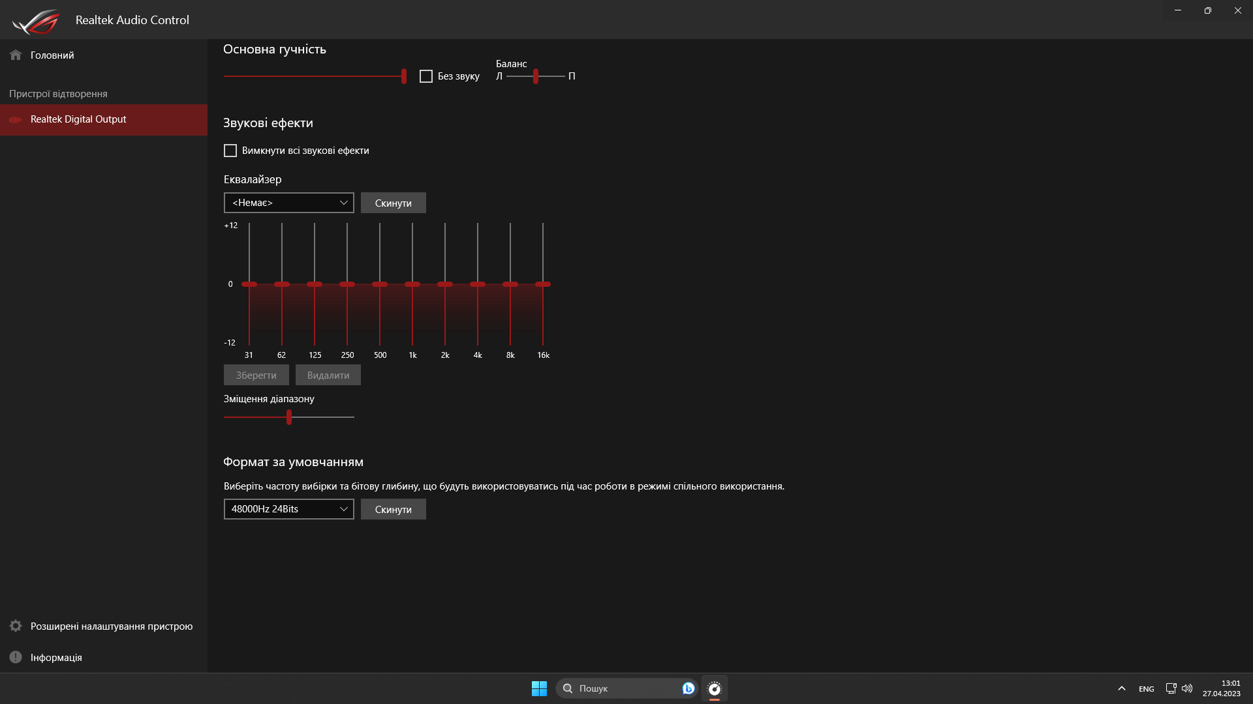Screen dimensions: 1253x704
Task: Open the 48000Hz 24Bits format dropdown
Action: pos(289,509)
